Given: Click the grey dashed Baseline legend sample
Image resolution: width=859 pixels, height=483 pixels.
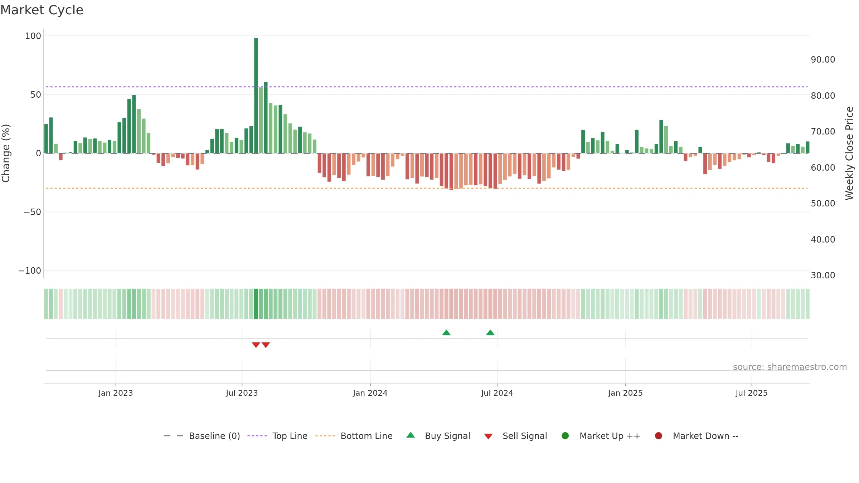Looking at the screenshot, I should 174,436.
